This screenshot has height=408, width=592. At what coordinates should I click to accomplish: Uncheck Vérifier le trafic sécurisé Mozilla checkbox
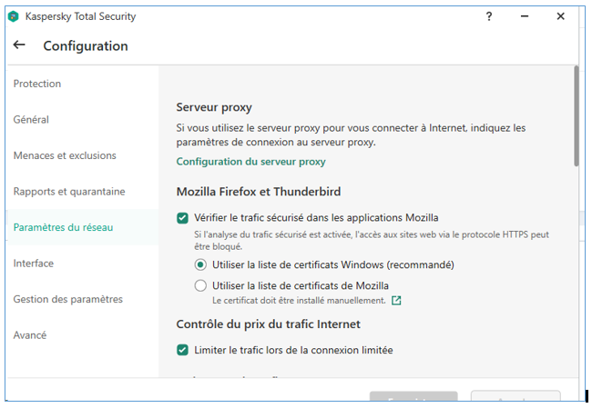[x=183, y=218]
